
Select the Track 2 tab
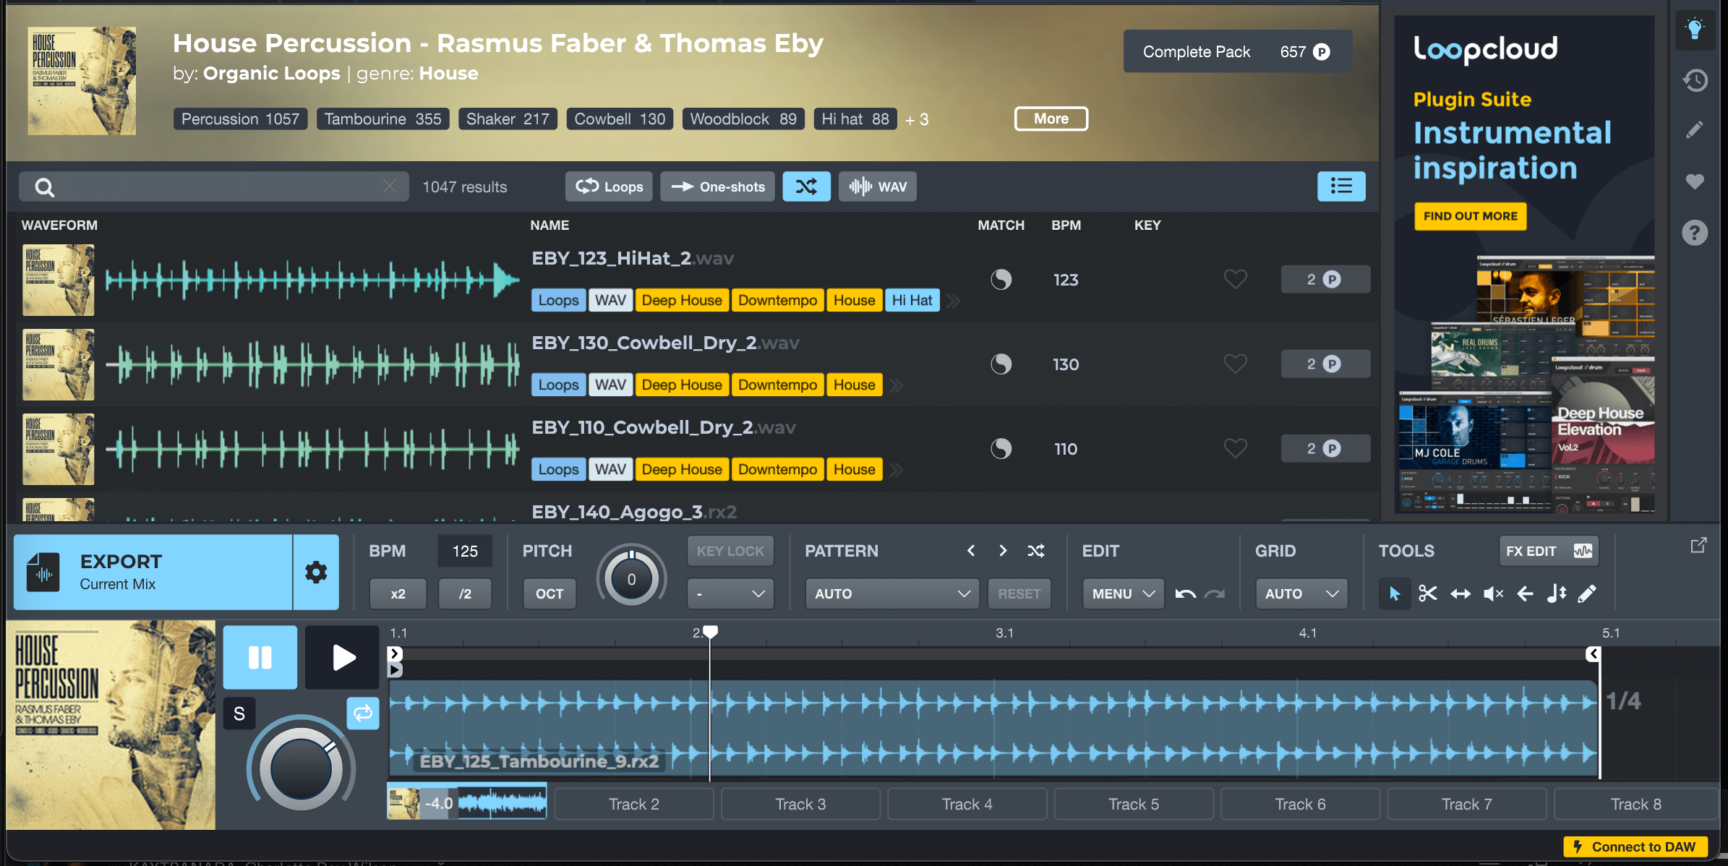click(x=634, y=804)
